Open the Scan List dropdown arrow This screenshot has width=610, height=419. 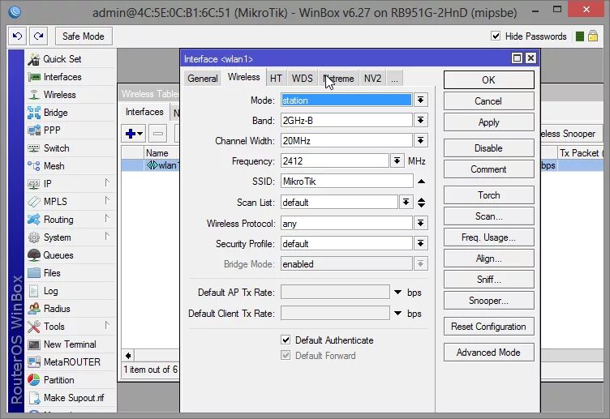(x=406, y=202)
